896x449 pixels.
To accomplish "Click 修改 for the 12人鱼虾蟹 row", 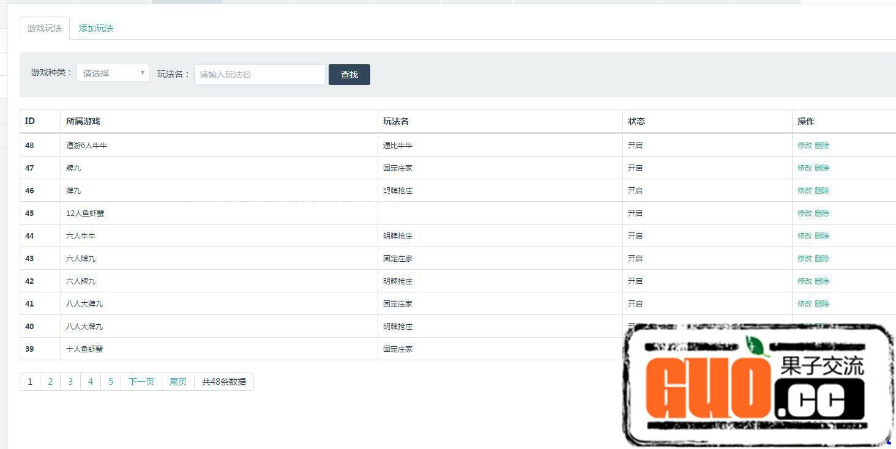I will tap(804, 213).
